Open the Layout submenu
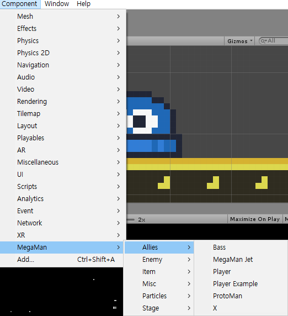Viewport: 288px width, 316px height. [63, 126]
